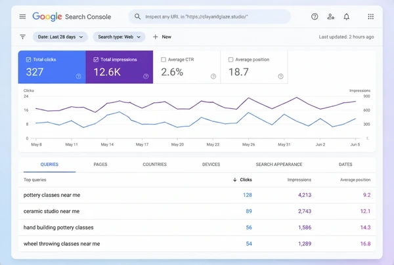Open the hamburger main menu

(22, 16)
